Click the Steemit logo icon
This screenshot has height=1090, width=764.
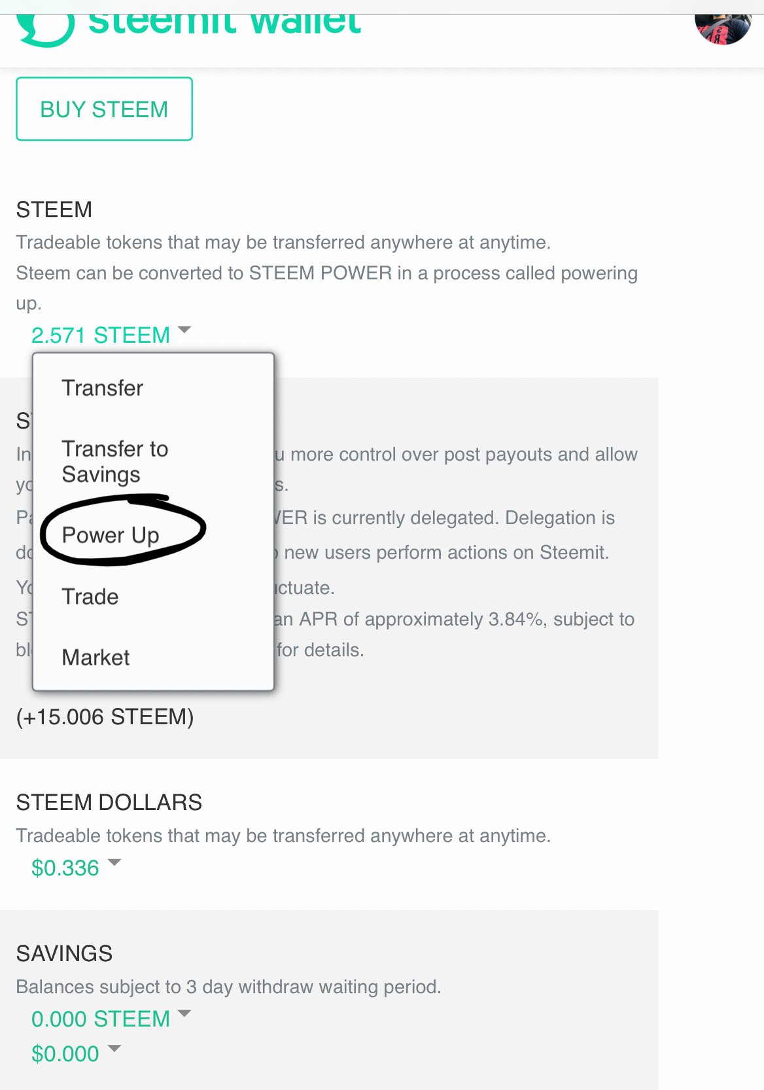(x=44, y=27)
